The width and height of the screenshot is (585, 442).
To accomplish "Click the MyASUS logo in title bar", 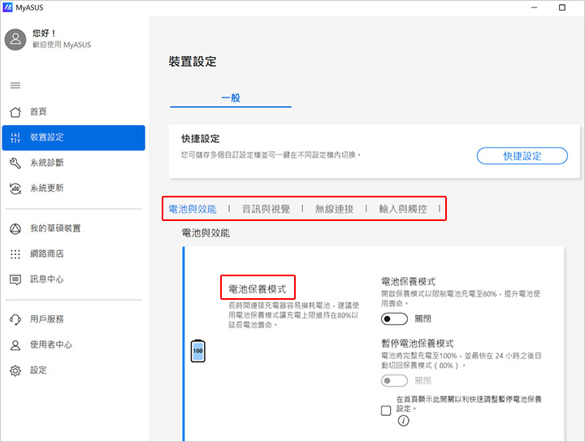I will [x=7, y=7].
